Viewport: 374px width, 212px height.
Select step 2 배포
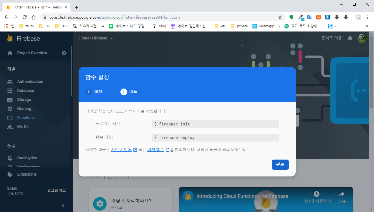coord(129,92)
